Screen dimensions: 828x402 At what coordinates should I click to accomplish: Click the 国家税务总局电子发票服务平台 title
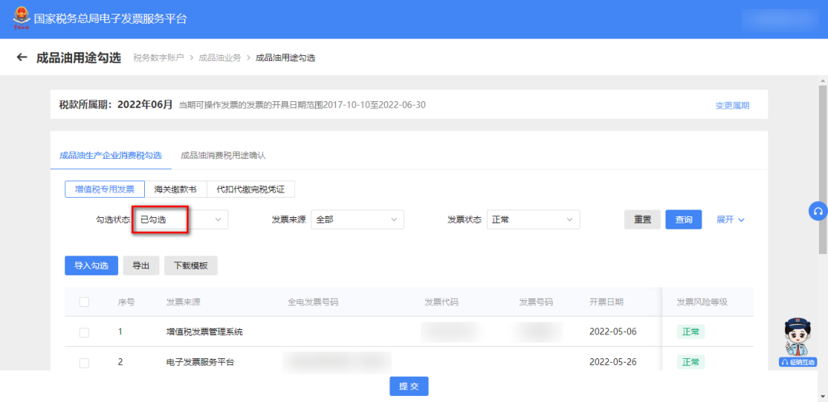click(x=110, y=19)
